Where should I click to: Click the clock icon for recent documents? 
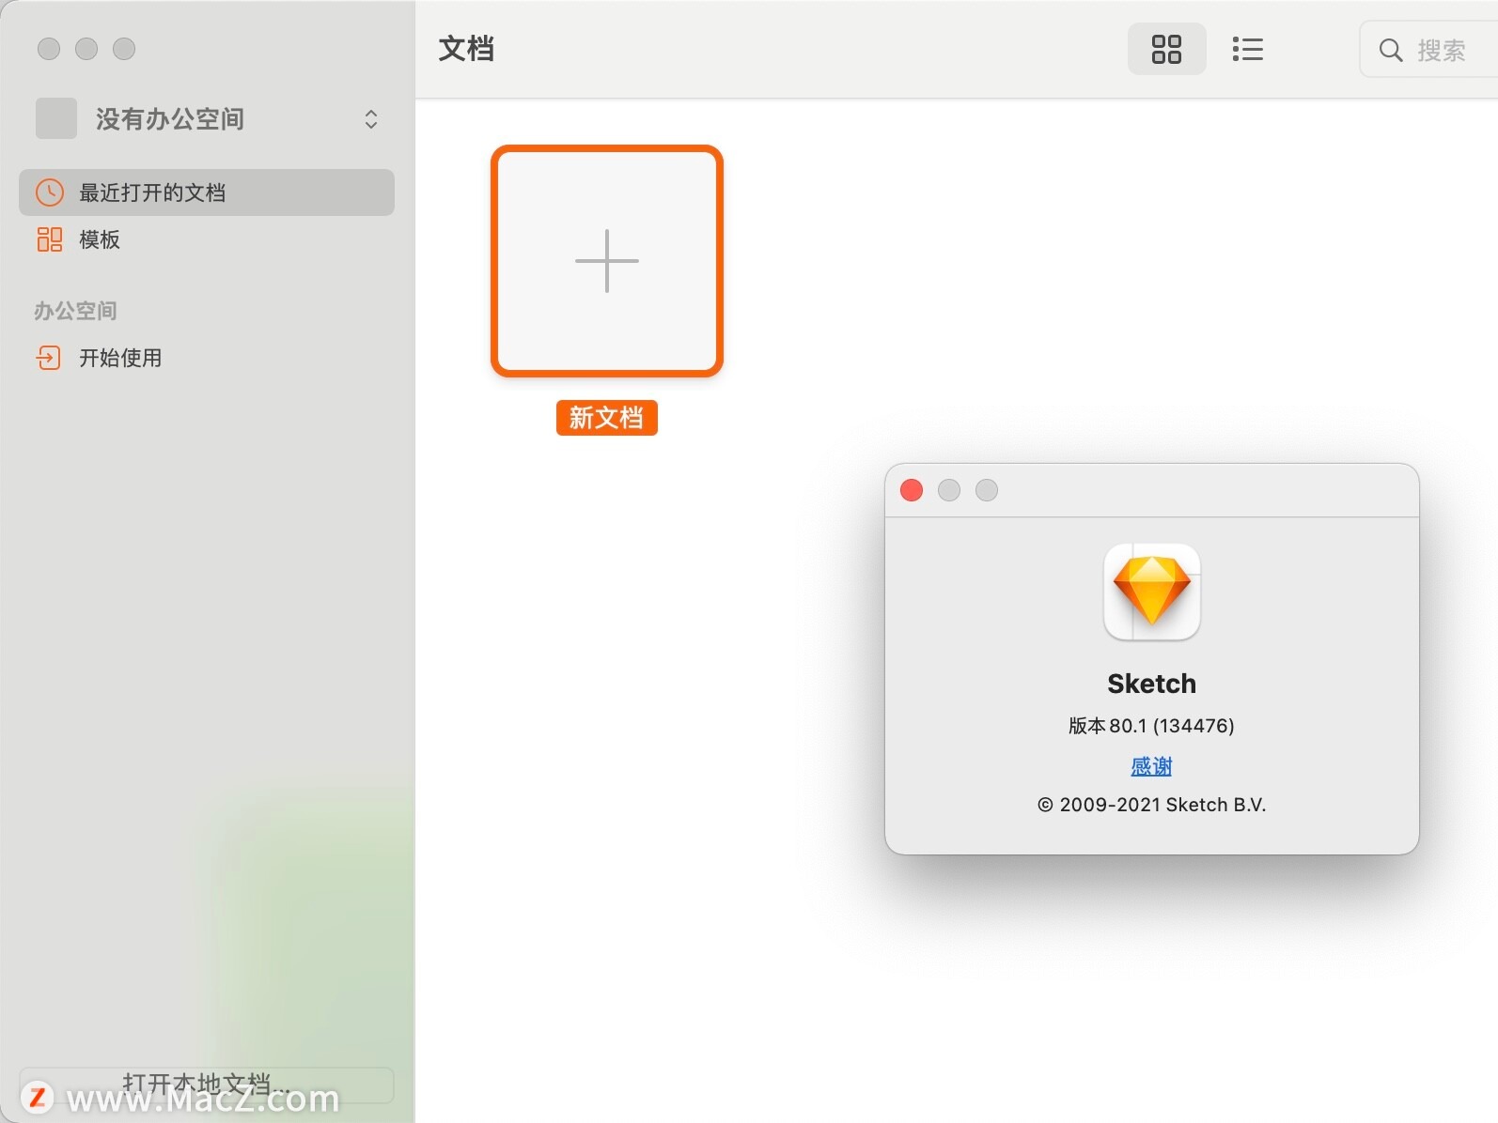click(50, 192)
